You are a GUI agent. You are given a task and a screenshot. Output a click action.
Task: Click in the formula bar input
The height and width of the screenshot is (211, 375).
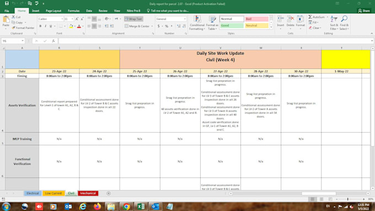pyautogui.click(x=215, y=41)
